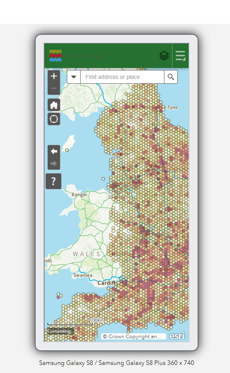Click the hexagon on the Isle of Man

click(x=67, y=150)
